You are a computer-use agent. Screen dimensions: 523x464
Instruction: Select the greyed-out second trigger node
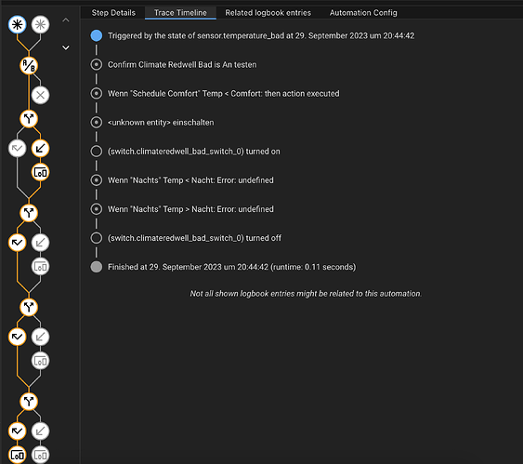pyautogui.click(x=40, y=24)
